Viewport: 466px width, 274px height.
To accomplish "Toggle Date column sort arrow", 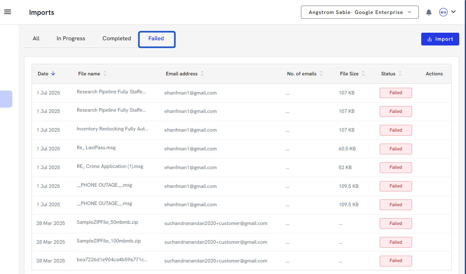I will click(x=53, y=74).
